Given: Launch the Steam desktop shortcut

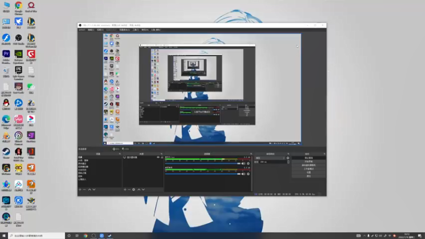Looking at the screenshot, I should click(6, 153).
